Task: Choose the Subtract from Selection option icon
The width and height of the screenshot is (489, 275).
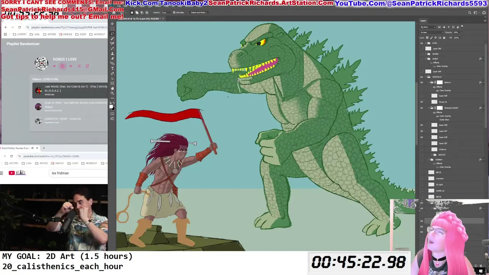Action: pyautogui.click(x=142, y=13)
